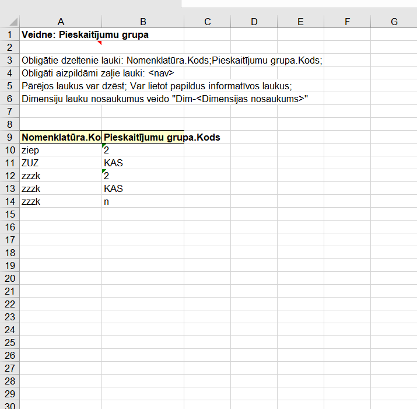417x409 pixels.
Task: Select cell with '2' in row 10
Action: tap(143, 150)
